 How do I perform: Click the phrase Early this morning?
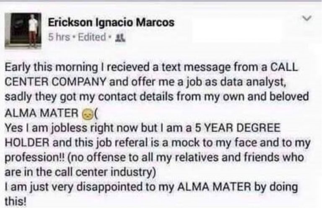pos(52,68)
